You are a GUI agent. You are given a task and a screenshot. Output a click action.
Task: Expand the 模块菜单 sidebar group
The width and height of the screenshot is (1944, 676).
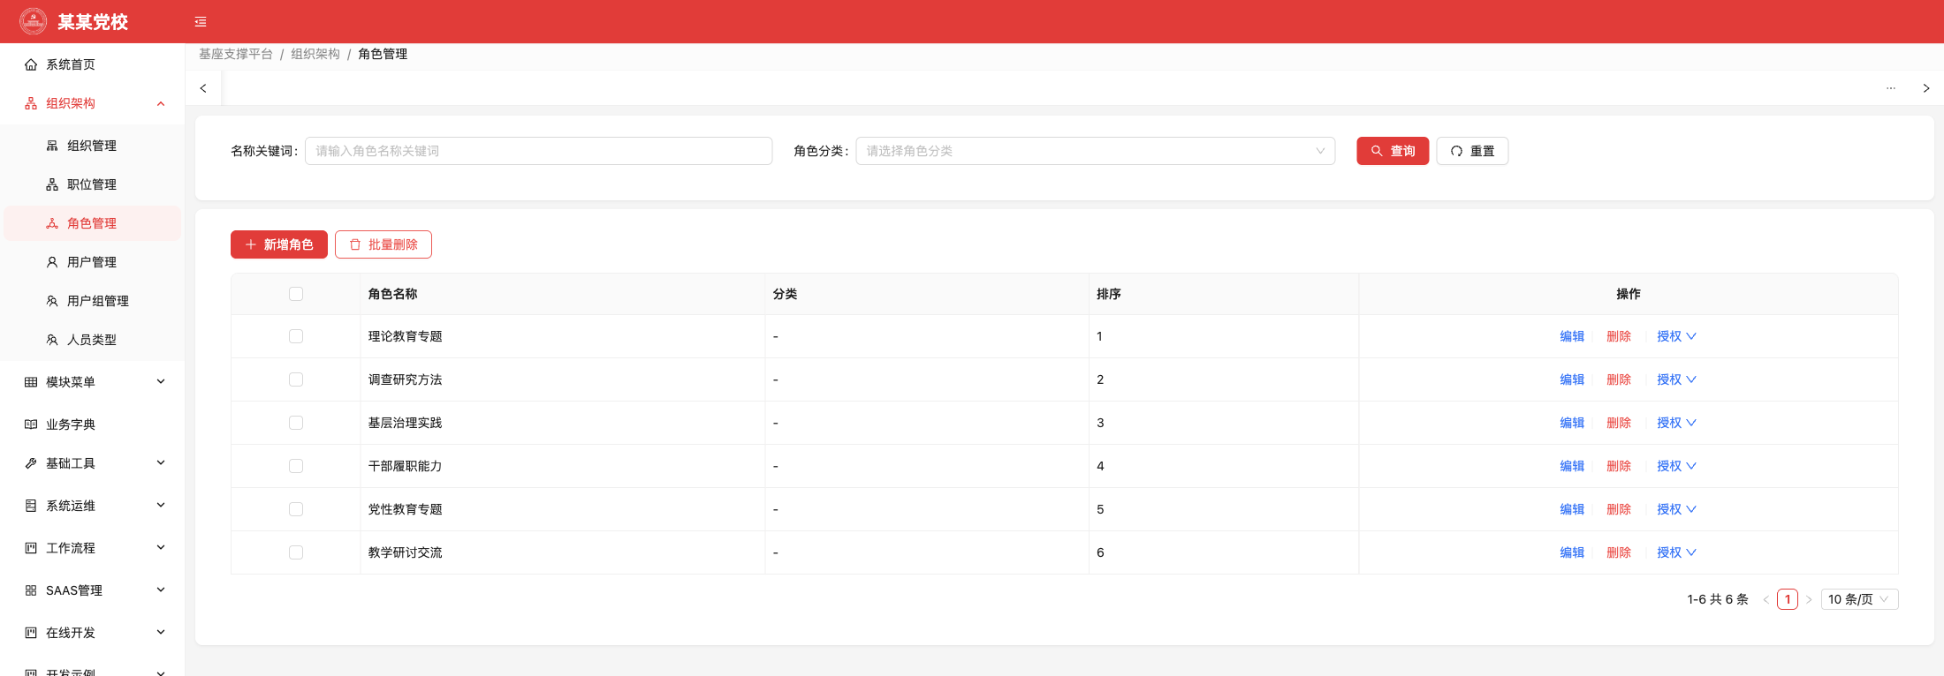coord(92,382)
